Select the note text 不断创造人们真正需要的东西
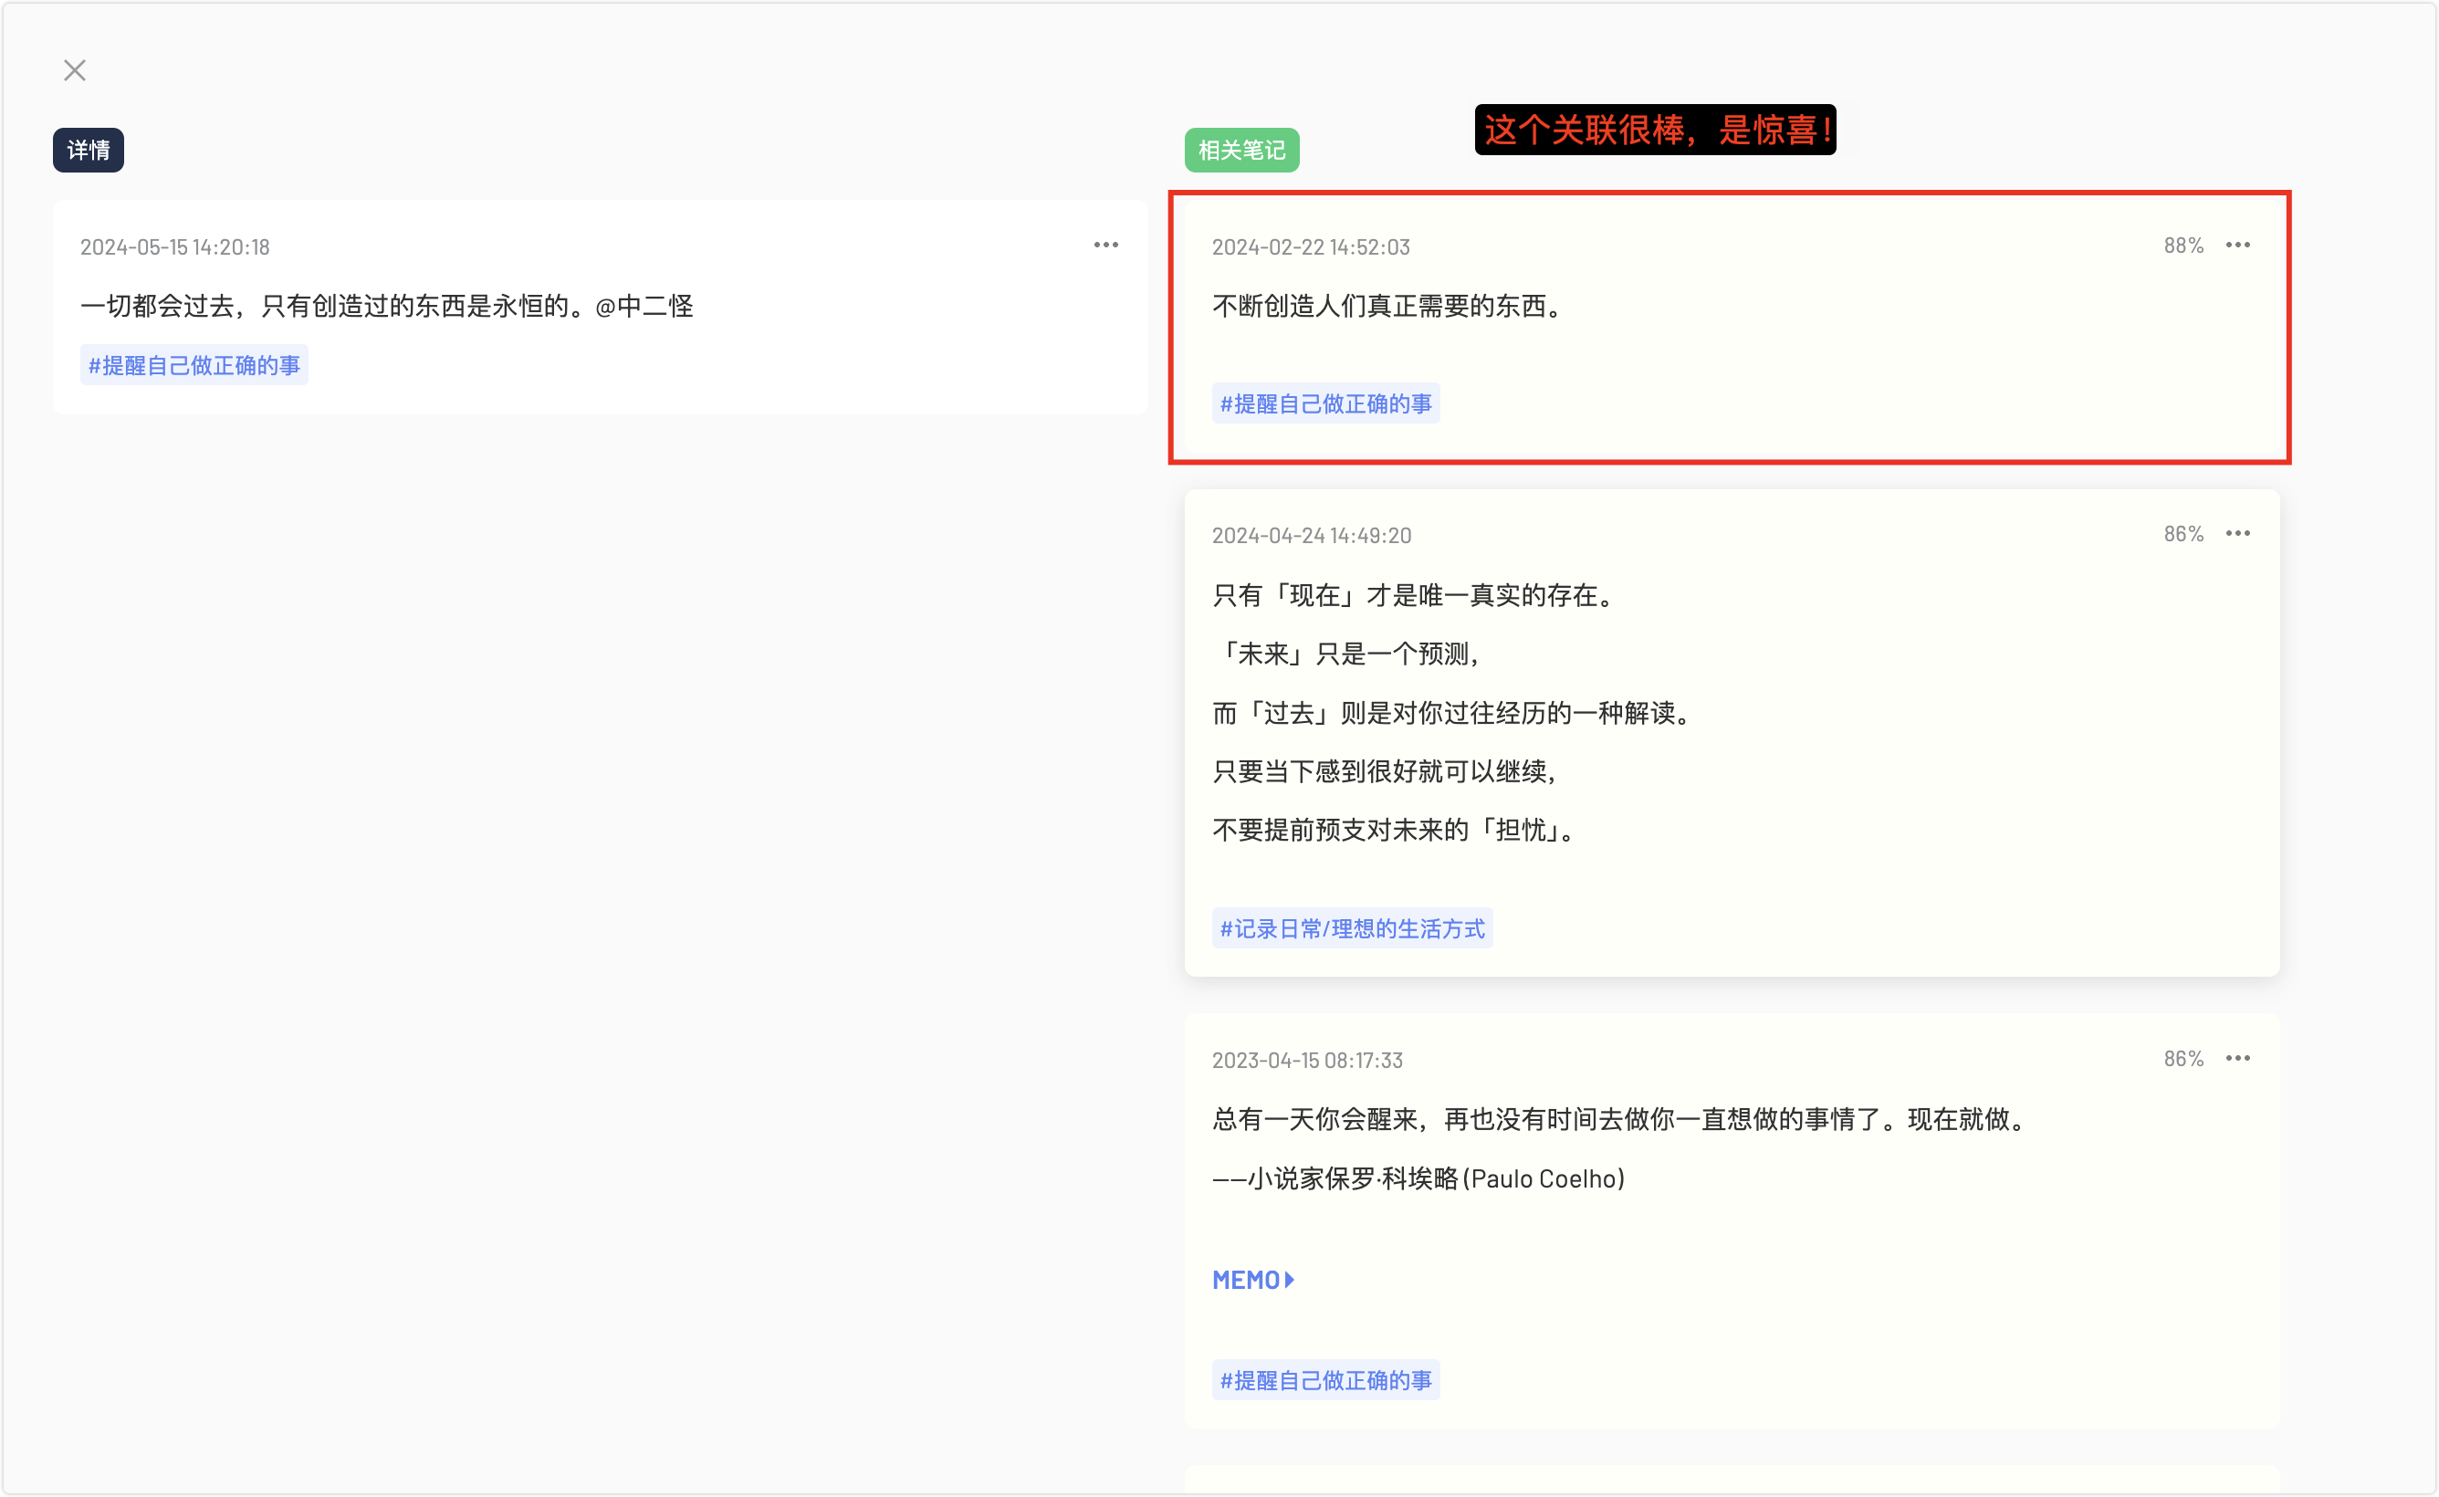Screen dimensions: 2439x1497 pos(1386,307)
